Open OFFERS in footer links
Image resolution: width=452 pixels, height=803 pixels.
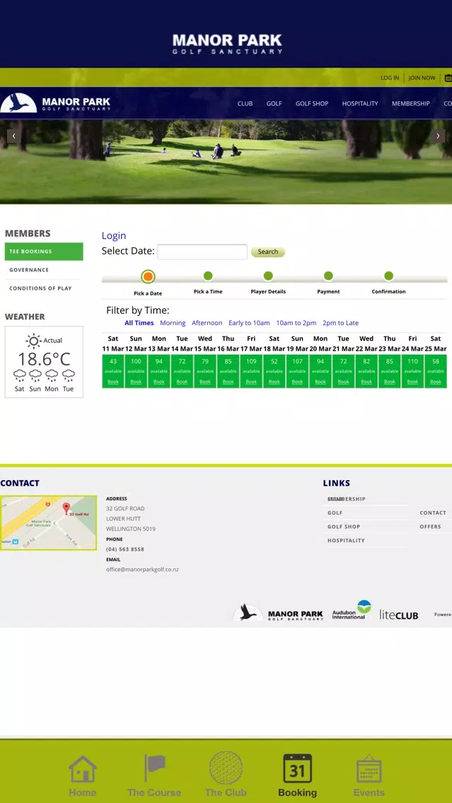pos(431,527)
